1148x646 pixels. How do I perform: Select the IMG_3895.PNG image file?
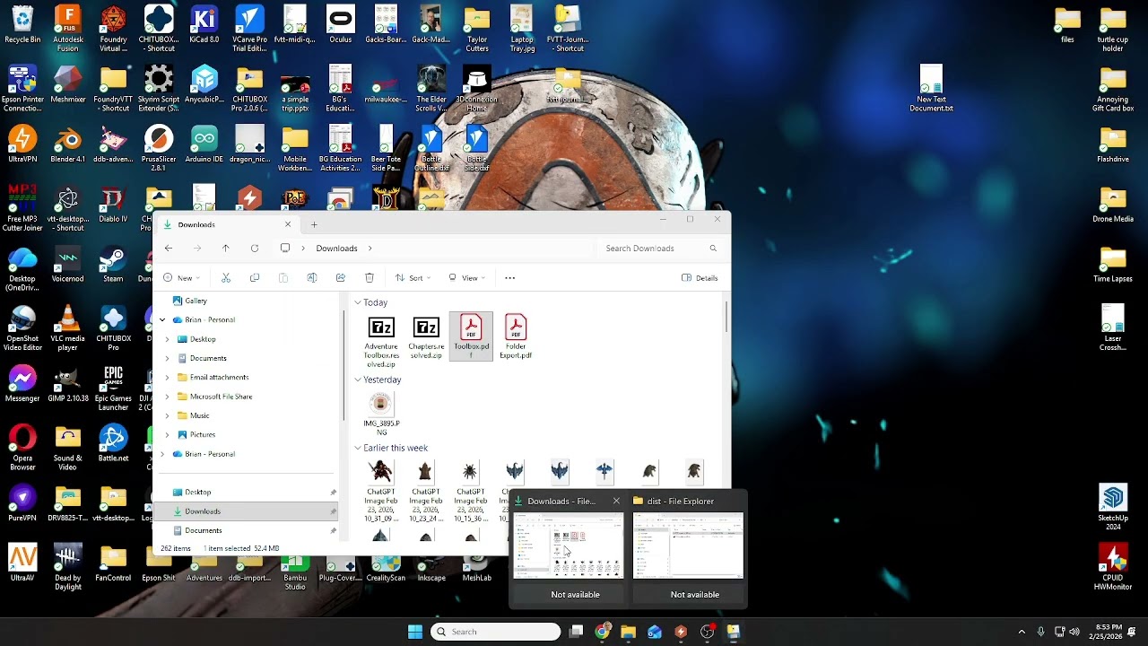[381, 415]
